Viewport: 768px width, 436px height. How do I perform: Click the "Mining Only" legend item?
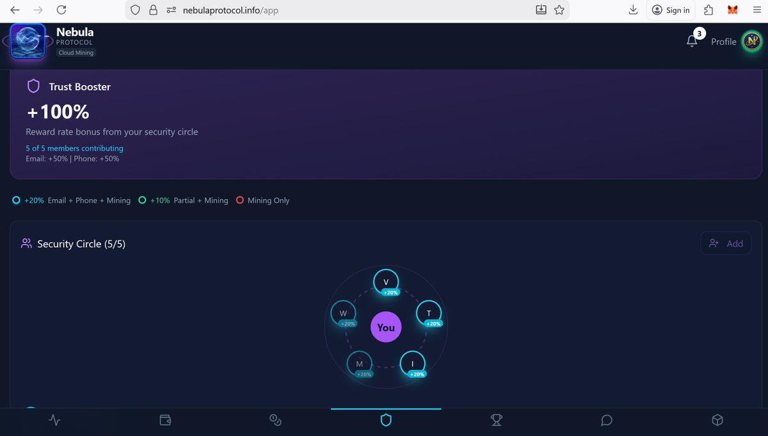click(x=262, y=200)
